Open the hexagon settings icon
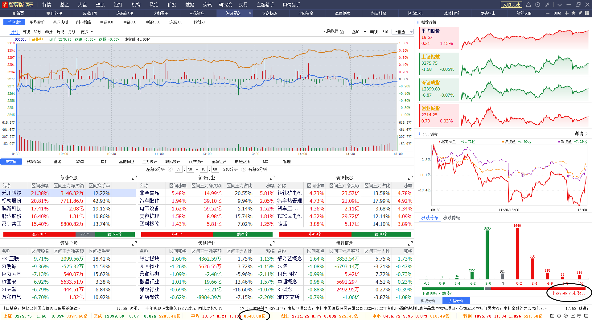The height and width of the screenshot is (320, 592). (x=538, y=5)
